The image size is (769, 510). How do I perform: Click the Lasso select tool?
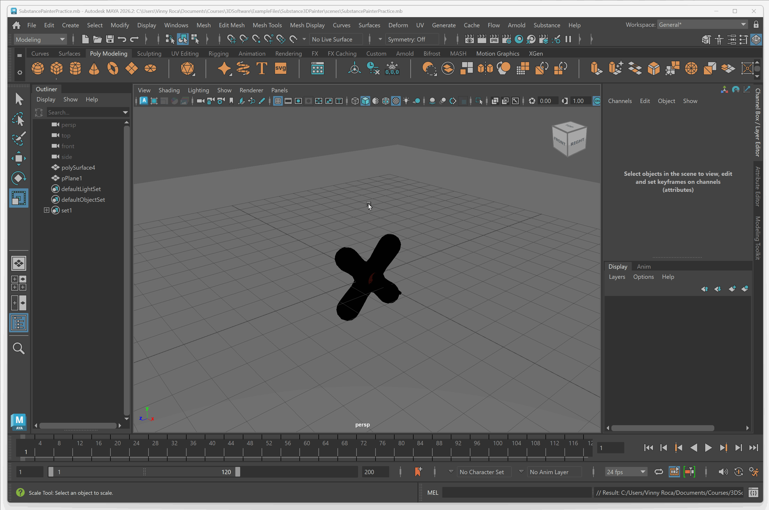pos(18,119)
